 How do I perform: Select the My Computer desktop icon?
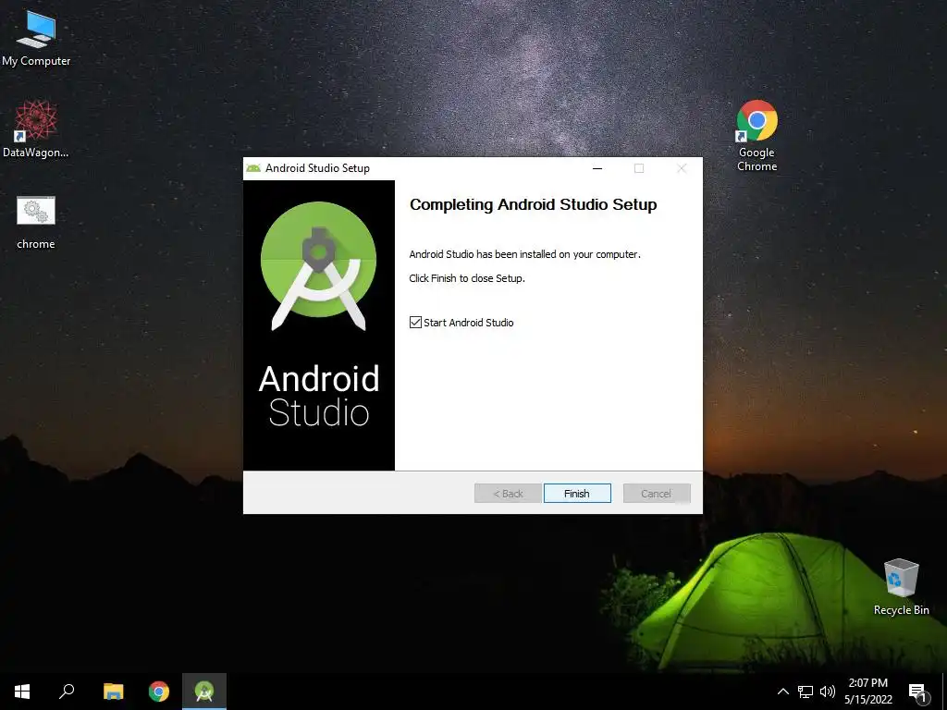(x=36, y=39)
